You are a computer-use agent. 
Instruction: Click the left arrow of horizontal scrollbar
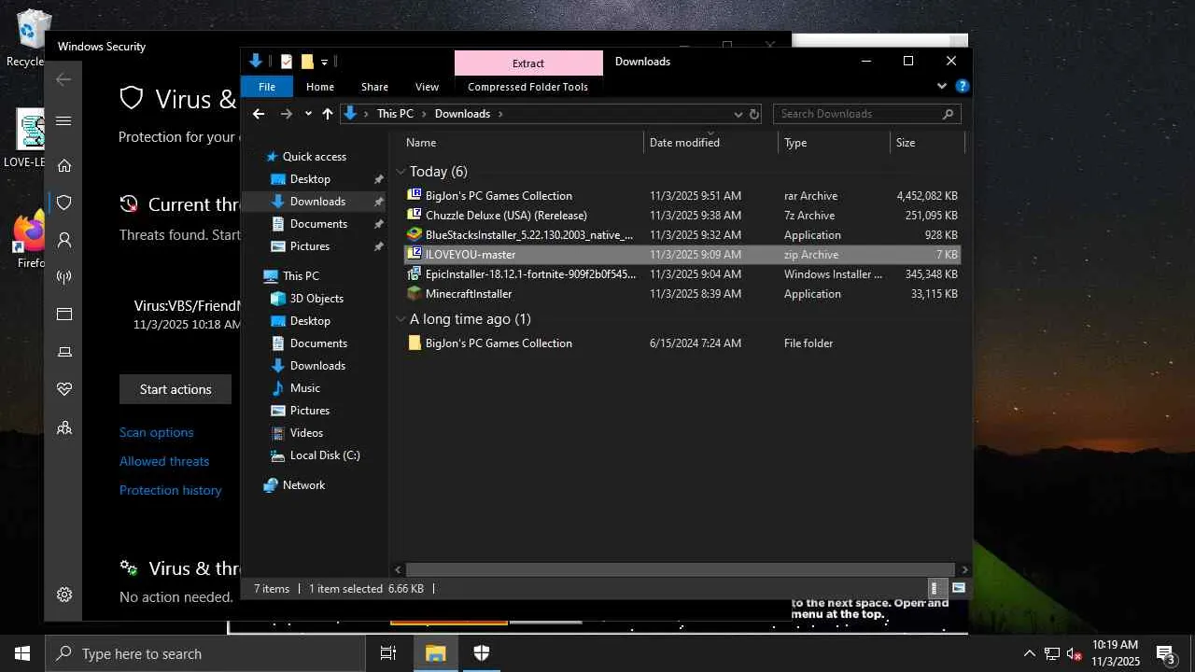[x=399, y=569]
